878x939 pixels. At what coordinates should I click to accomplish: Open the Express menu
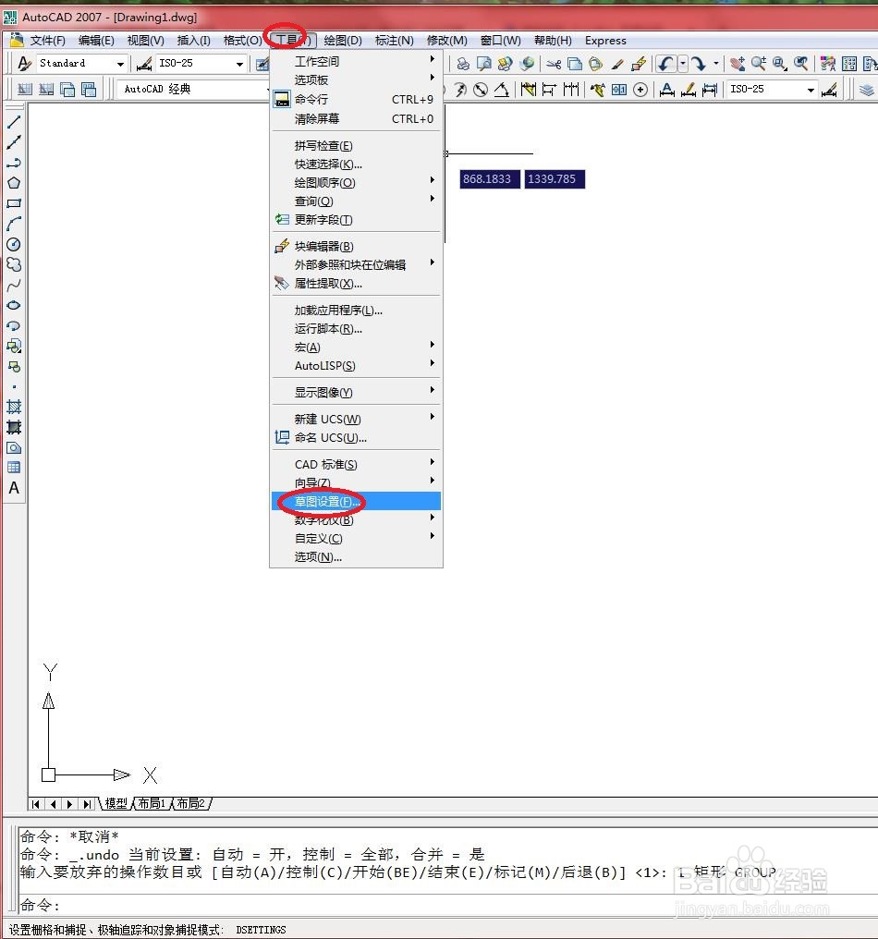pyautogui.click(x=605, y=40)
